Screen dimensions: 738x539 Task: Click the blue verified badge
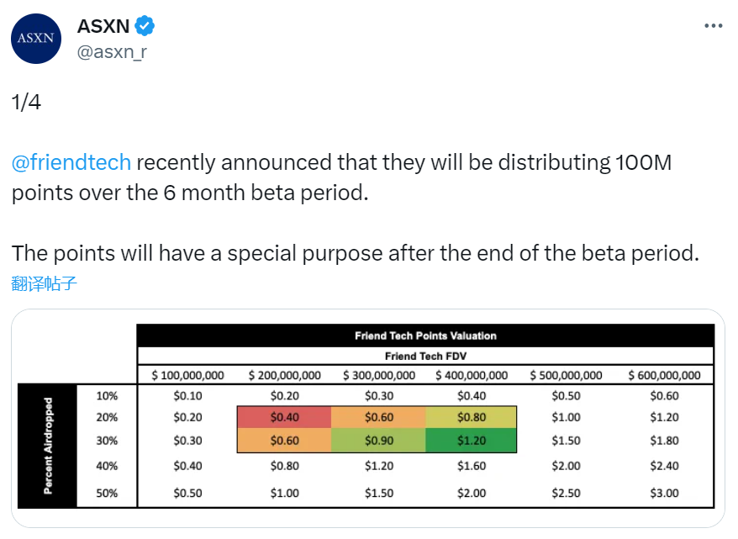(x=145, y=26)
